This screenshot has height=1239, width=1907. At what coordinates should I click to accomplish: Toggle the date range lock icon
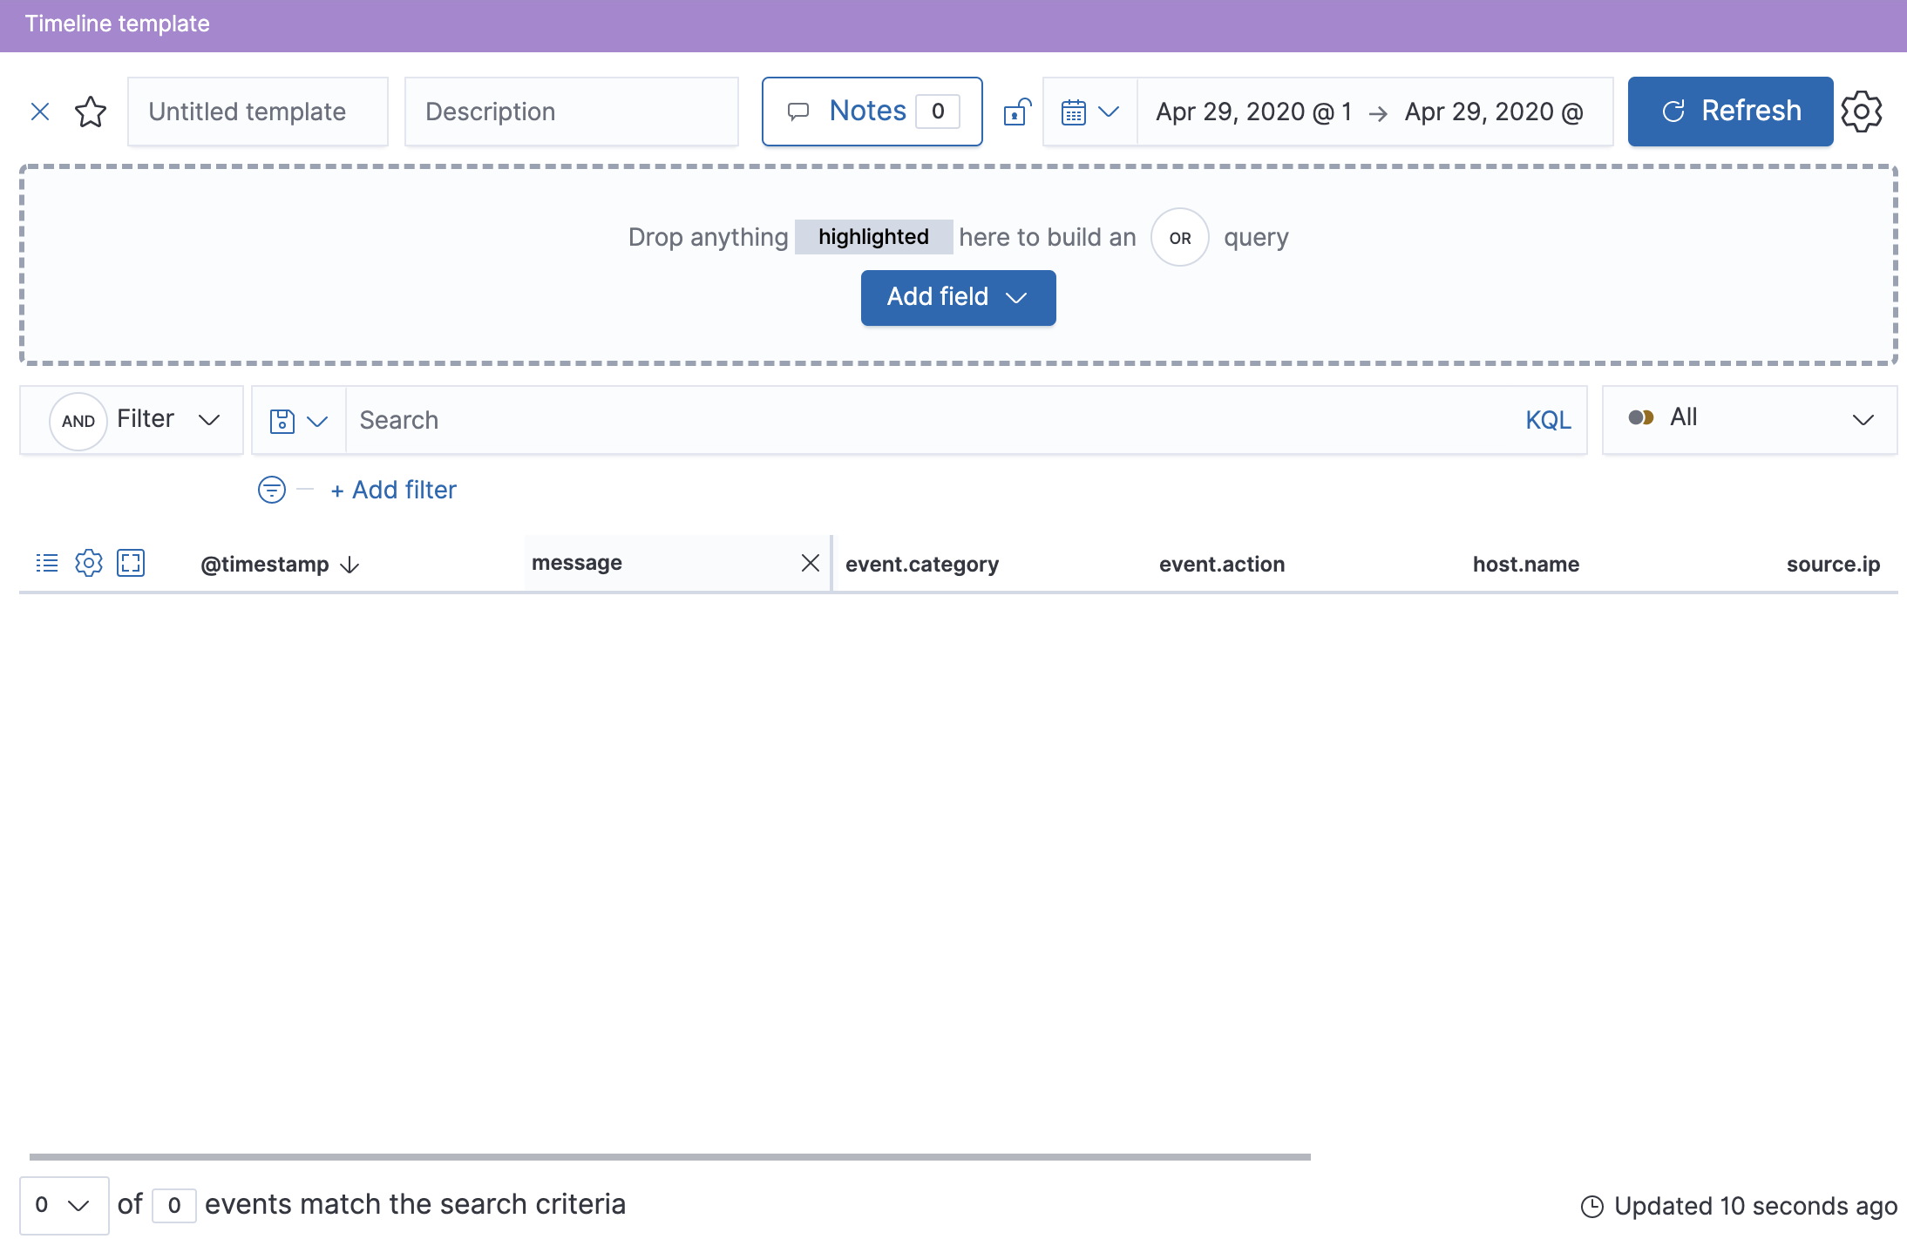pos(1016,111)
